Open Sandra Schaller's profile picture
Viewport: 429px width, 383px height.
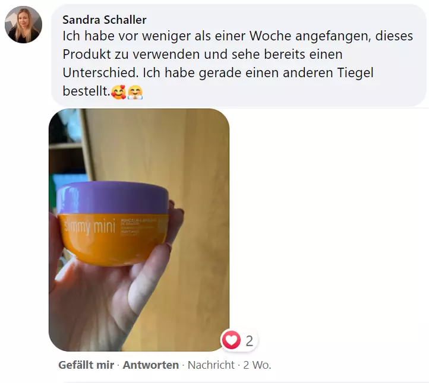click(24, 24)
